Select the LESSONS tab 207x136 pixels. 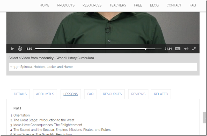pos(71,94)
